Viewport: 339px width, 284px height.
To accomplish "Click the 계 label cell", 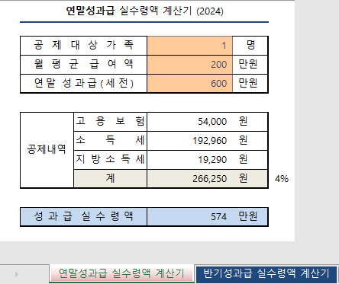I will pos(110,179).
